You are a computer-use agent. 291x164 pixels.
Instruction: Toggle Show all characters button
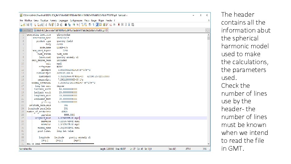tap(93, 25)
